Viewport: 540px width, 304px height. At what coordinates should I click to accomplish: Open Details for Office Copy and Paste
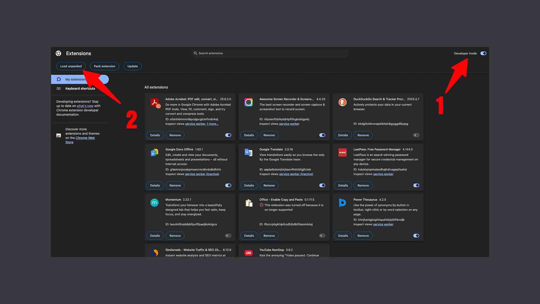(x=249, y=236)
